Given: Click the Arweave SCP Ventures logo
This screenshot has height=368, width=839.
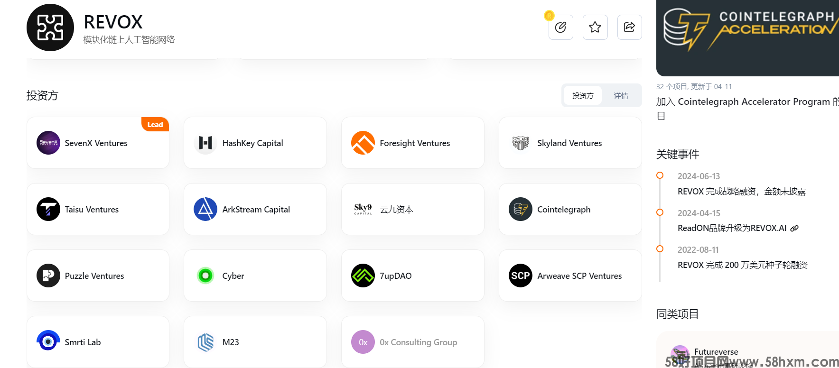Looking at the screenshot, I should coord(521,276).
